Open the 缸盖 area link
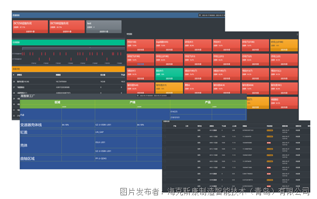Viewport: 317px width, 199px height. point(24,132)
